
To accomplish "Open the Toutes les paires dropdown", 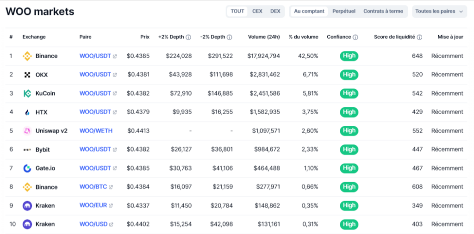I will tap(439, 11).
